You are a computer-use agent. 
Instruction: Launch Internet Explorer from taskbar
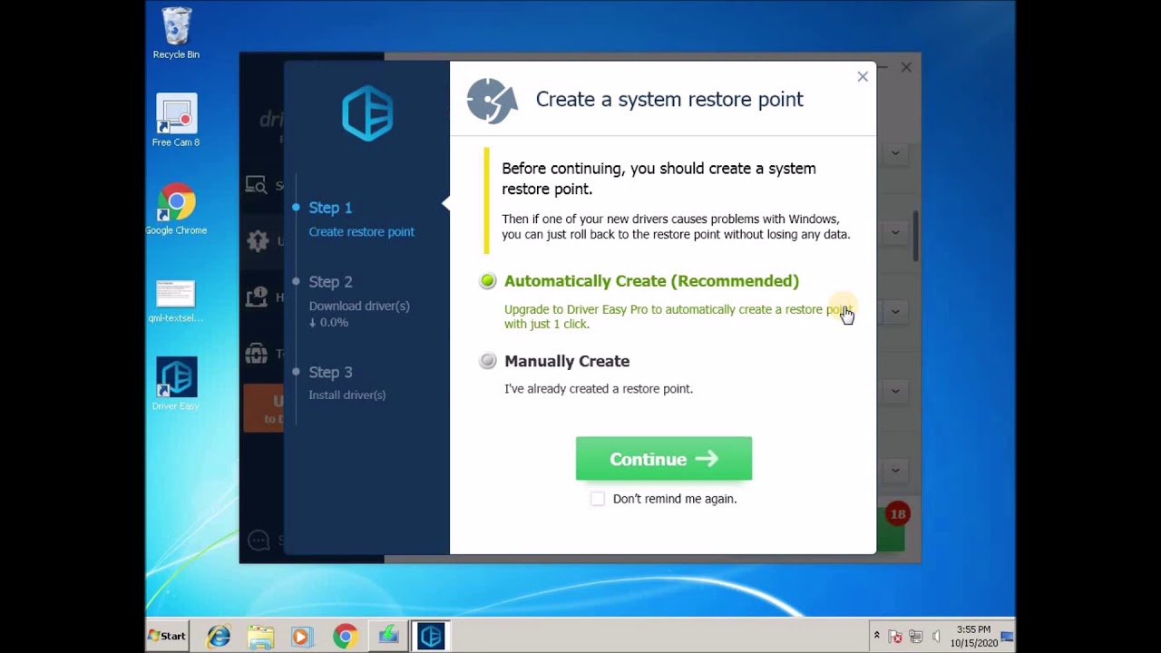tap(219, 637)
